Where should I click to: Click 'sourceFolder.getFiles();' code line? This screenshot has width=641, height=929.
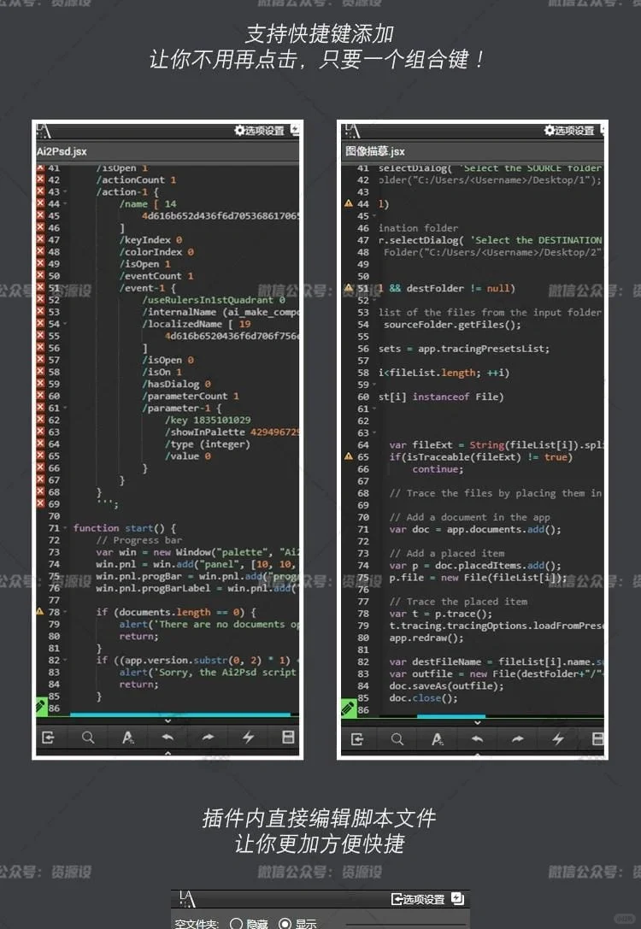point(453,324)
